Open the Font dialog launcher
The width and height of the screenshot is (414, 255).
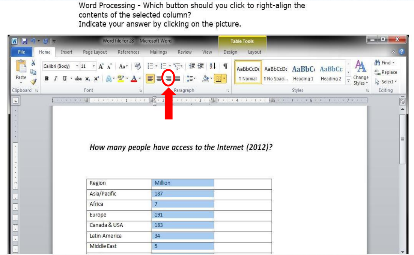click(140, 90)
